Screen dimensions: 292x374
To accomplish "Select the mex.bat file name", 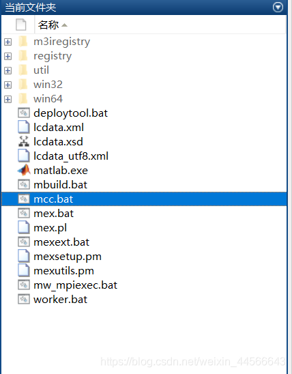I will point(53,214).
